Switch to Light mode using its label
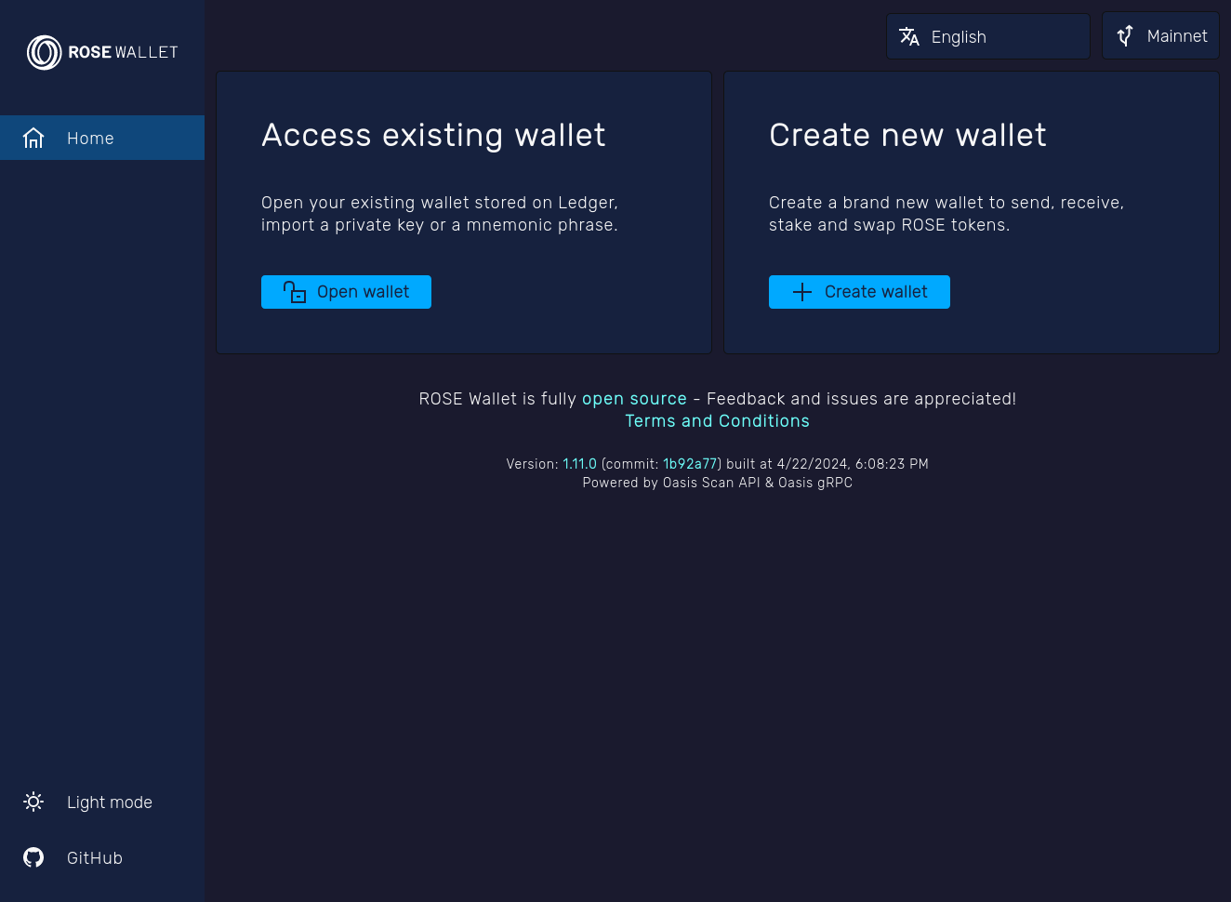The height and width of the screenshot is (902, 1231). pyautogui.click(x=110, y=803)
